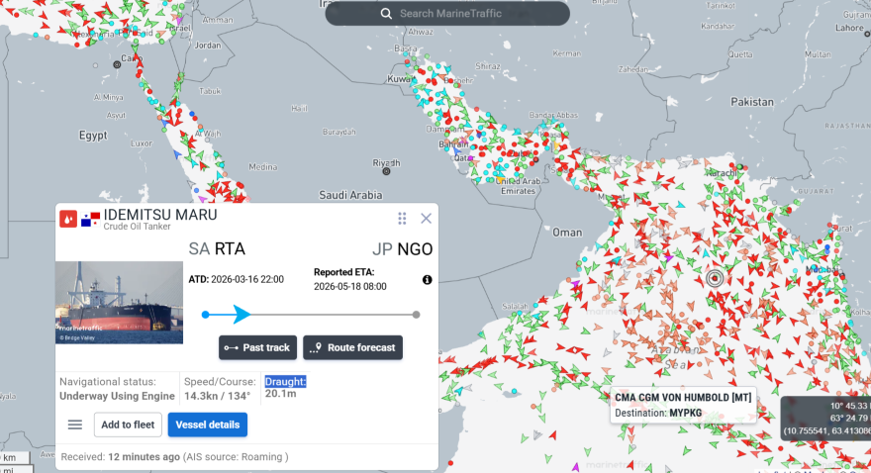Click the info icon beside Reported ETA
The height and width of the screenshot is (473, 871).
(428, 280)
